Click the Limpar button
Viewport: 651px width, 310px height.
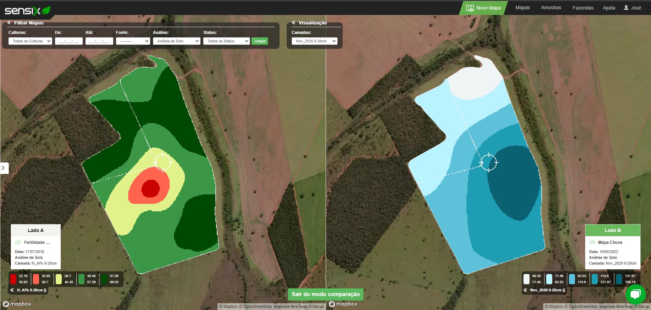pyautogui.click(x=260, y=41)
